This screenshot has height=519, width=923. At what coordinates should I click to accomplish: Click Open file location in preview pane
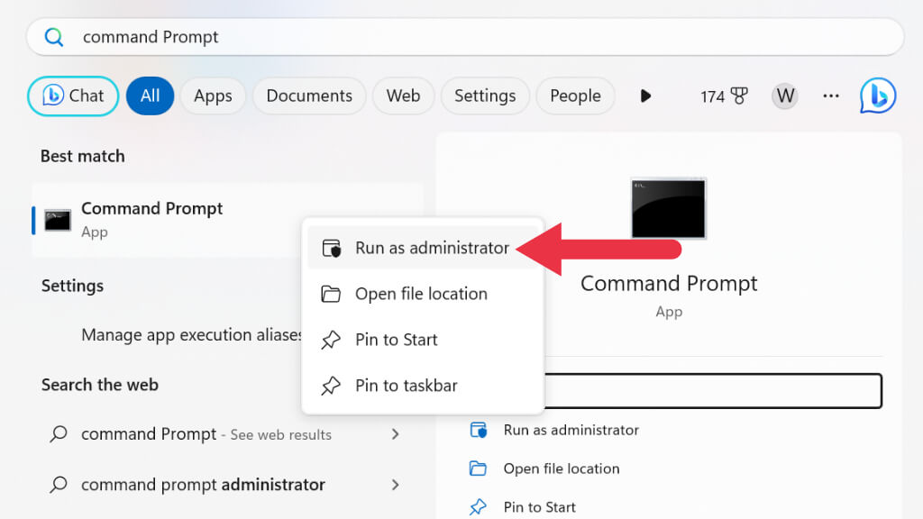click(x=562, y=469)
